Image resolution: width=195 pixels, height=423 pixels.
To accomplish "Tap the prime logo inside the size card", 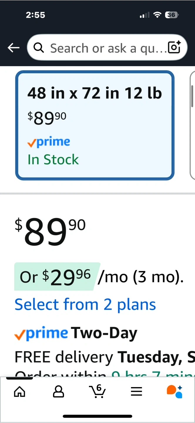I will point(49,142).
